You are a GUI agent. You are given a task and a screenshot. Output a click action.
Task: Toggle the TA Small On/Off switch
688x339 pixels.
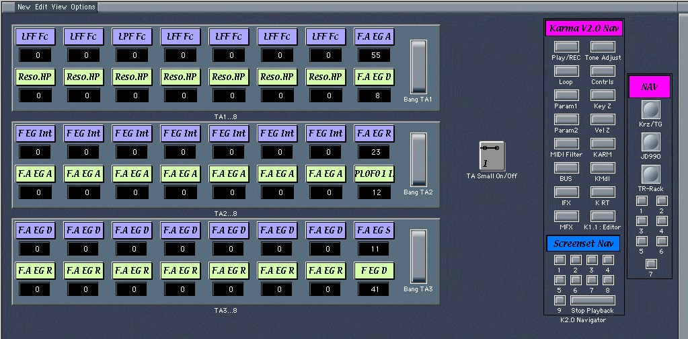click(492, 156)
